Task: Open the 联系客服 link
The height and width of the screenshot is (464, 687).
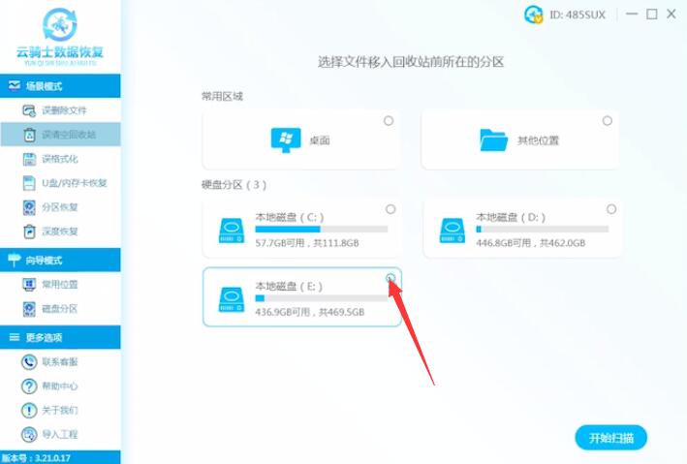Action: click(60, 362)
